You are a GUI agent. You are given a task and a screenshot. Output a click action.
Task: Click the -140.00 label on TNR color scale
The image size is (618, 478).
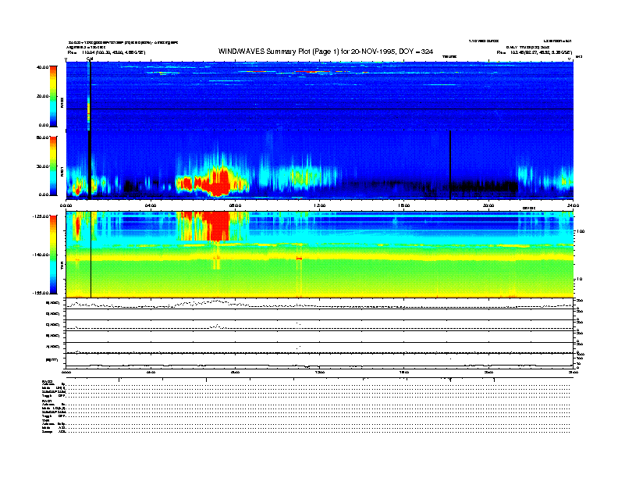(41, 255)
